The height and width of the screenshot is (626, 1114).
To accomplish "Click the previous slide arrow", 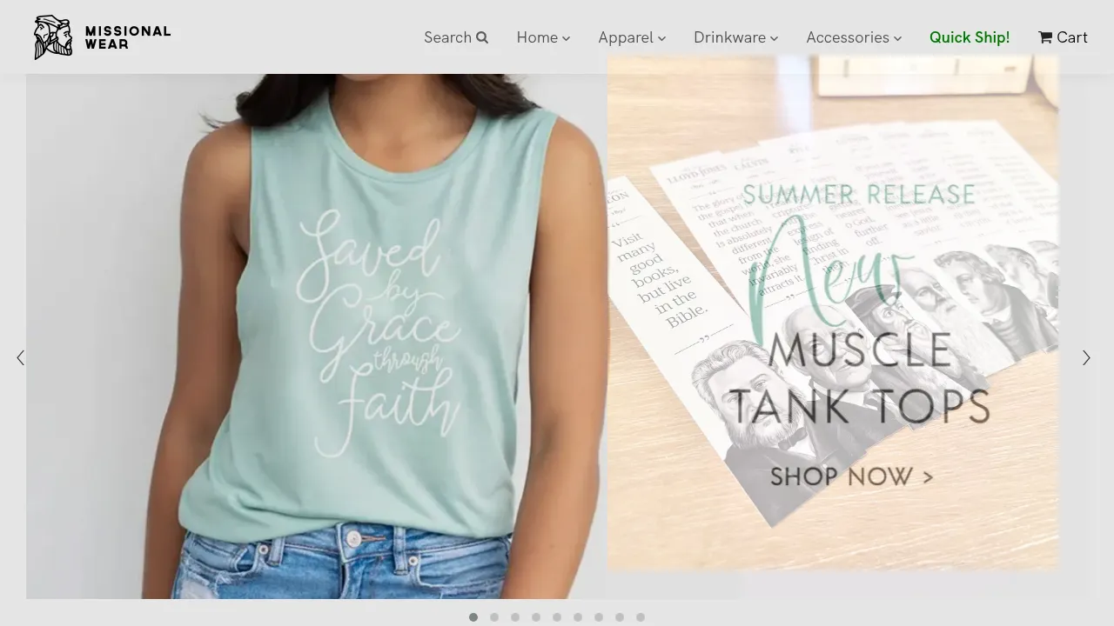I will (x=20, y=357).
